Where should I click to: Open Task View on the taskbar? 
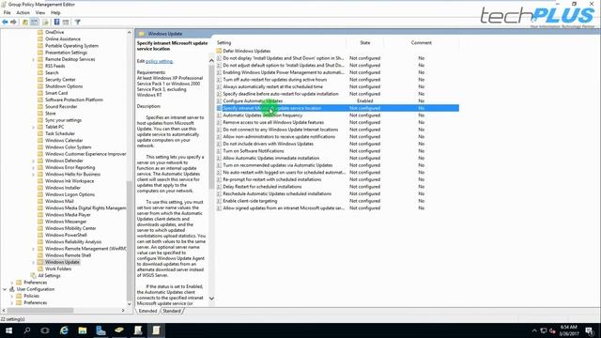click(45, 330)
